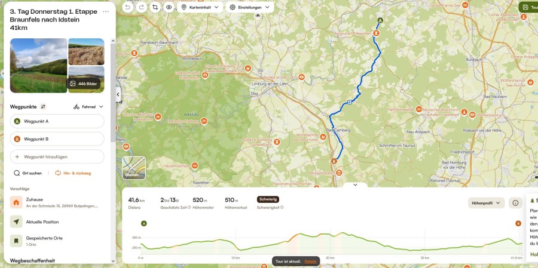Viewport: 538px width, 268px height.
Task: Toggle the eye visibility icon in toolbar
Action: point(169,7)
